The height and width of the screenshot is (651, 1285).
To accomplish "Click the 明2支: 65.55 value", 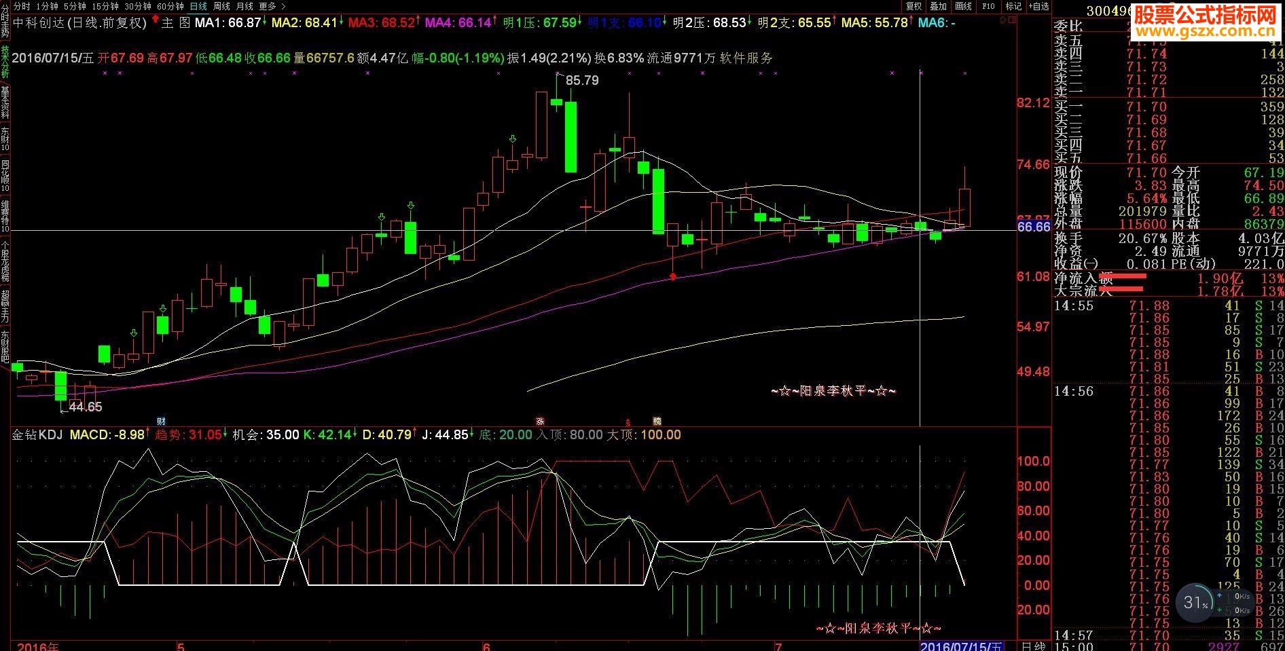I will click(794, 22).
